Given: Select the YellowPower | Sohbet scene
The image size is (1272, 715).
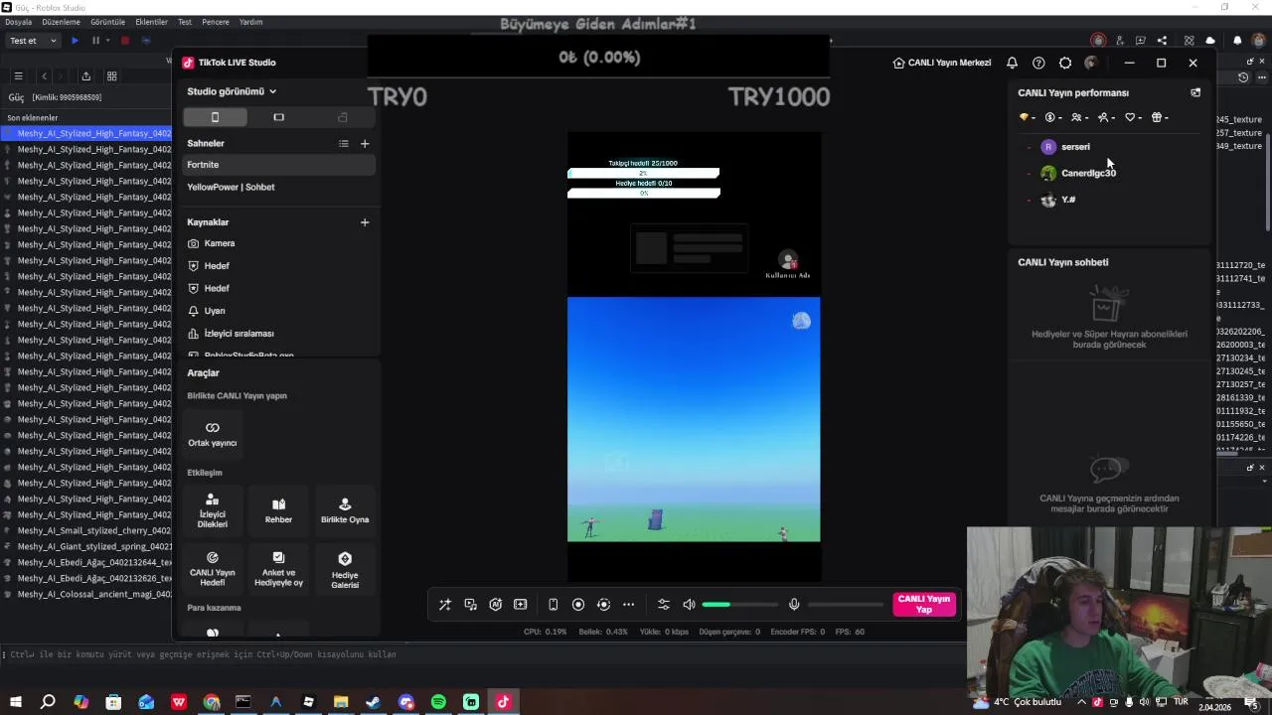Looking at the screenshot, I should point(278,187).
